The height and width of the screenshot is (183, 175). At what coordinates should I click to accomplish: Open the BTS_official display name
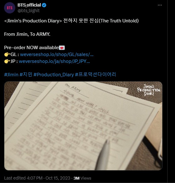point(29,5)
